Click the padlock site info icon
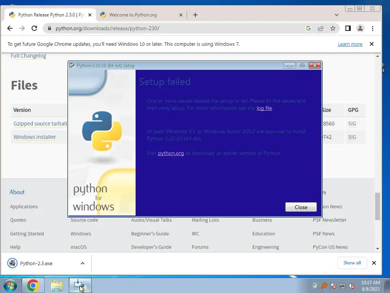This screenshot has height=293, width=390. [50, 28]
